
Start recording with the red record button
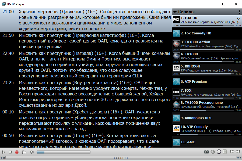(x=17, y=152)
